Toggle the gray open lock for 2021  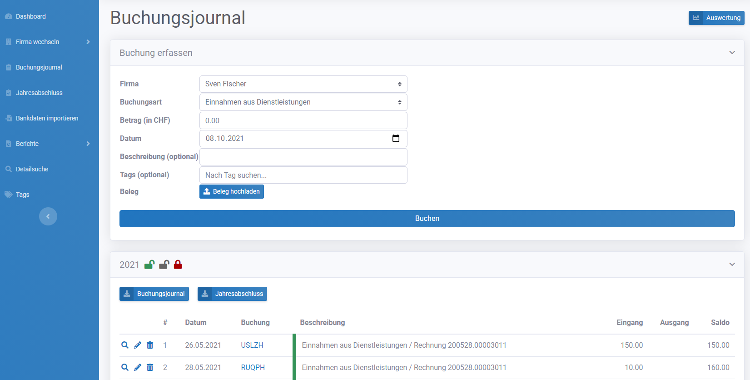(x=164, y=265)
